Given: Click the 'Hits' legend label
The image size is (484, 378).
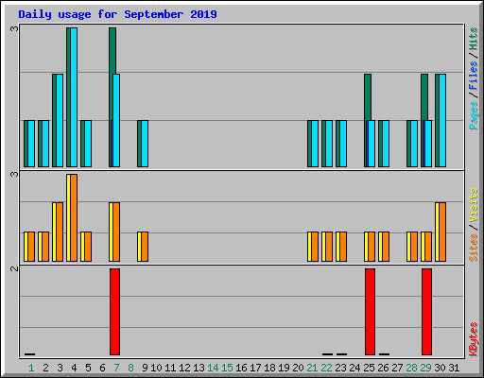Looking at the screenshot, I should click(x=473, y=39).
